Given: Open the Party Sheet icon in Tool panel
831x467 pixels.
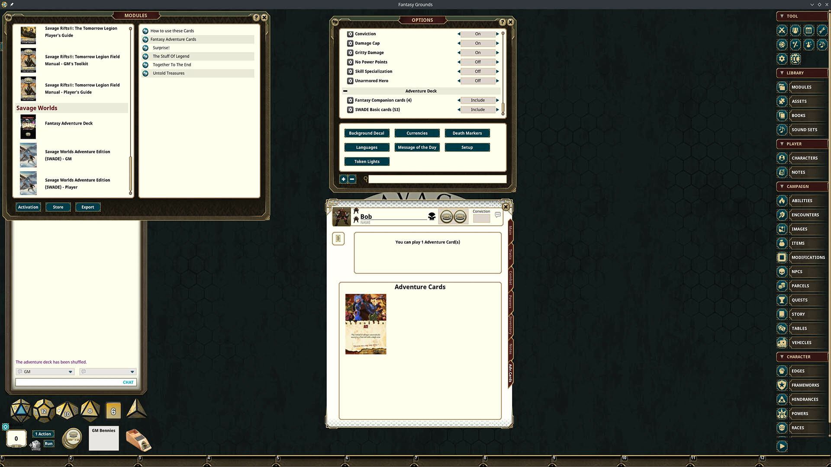Looking at the screenshot, I should pos(795,31).
